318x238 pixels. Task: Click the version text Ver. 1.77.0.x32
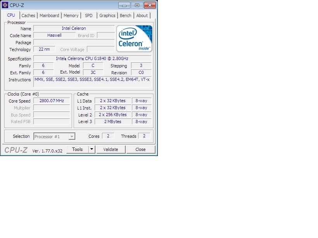coord(47,151)
